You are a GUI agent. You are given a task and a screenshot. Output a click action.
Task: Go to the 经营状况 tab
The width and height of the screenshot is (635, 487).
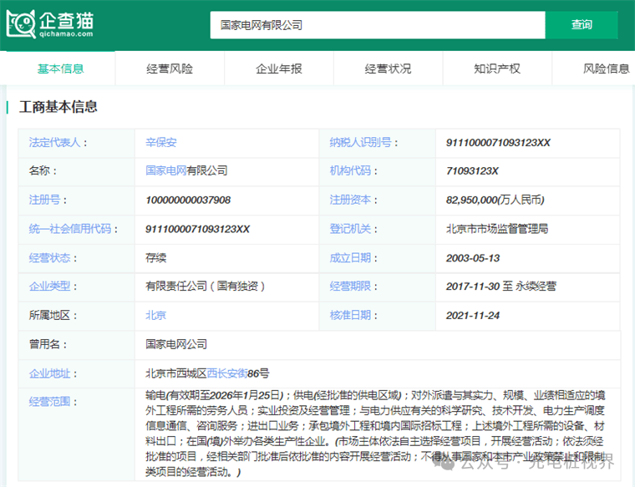[x=388, y=68]
